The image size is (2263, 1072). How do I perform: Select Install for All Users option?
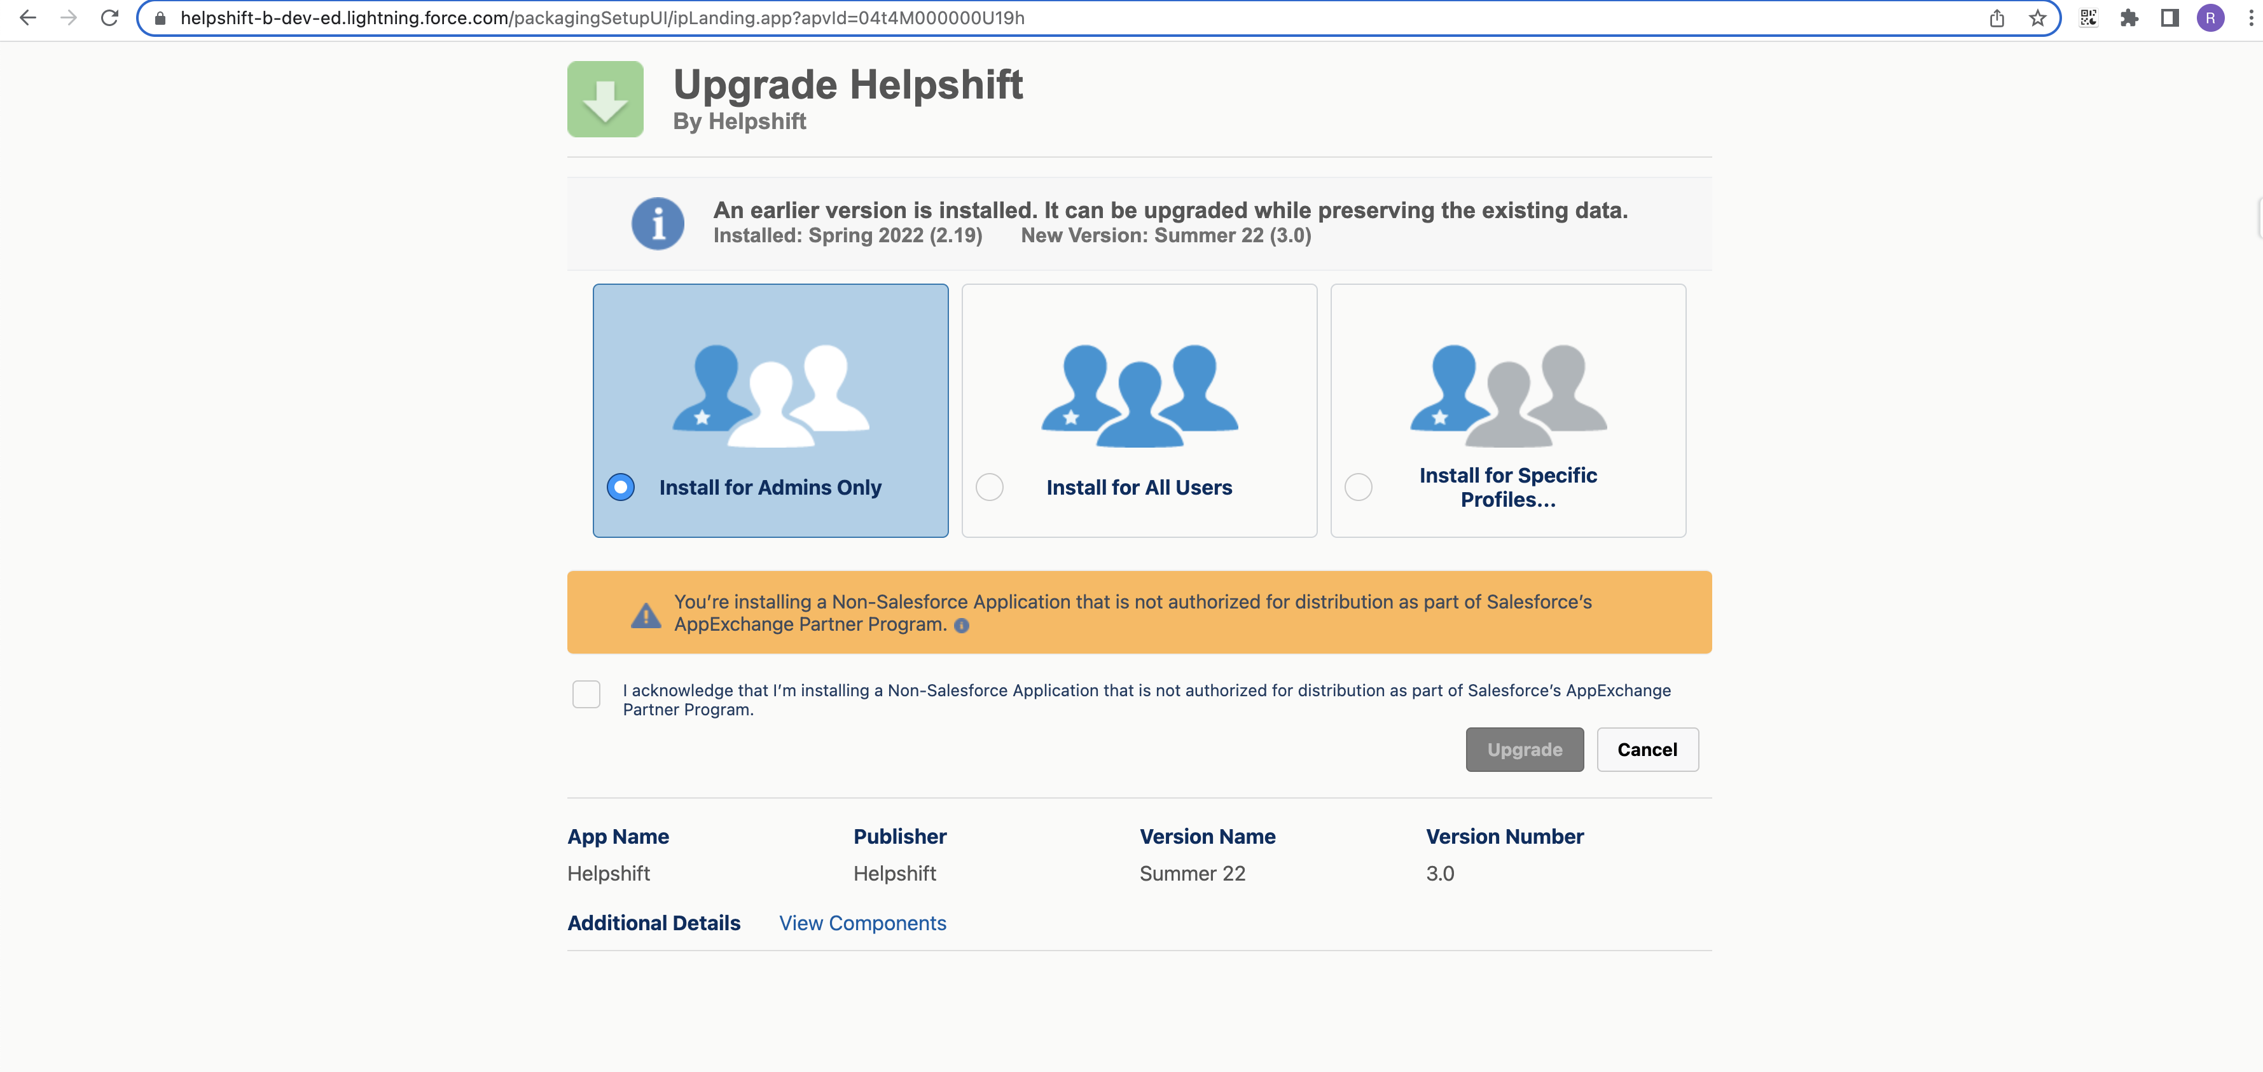[989, 487]
